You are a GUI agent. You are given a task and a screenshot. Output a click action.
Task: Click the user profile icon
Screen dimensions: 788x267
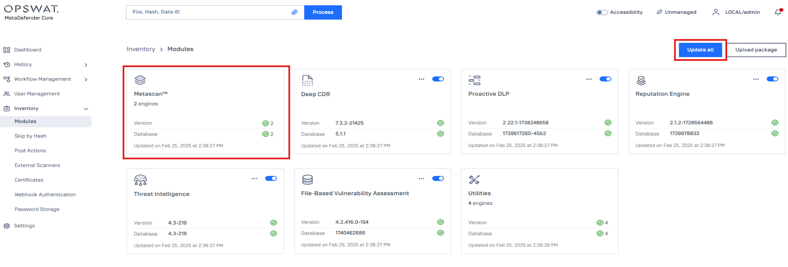click(x=716, y=12)
